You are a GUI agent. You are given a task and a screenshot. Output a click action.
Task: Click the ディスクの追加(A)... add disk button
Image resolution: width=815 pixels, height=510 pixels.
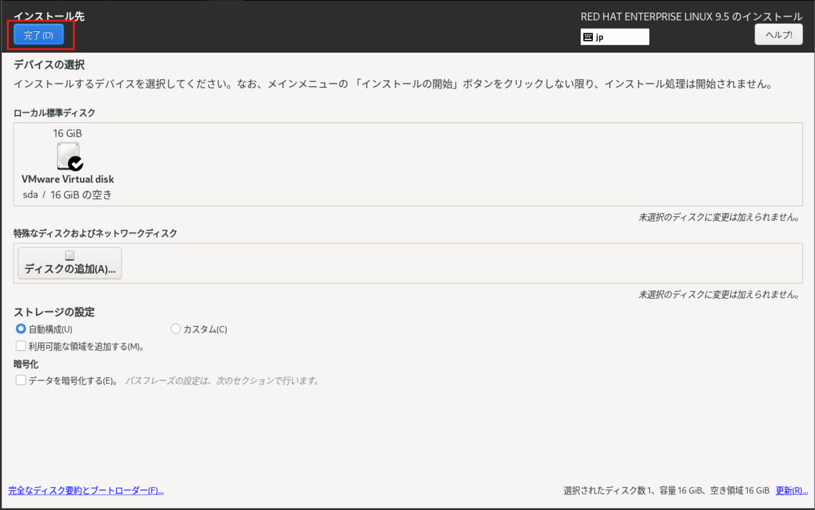(70, 263)
